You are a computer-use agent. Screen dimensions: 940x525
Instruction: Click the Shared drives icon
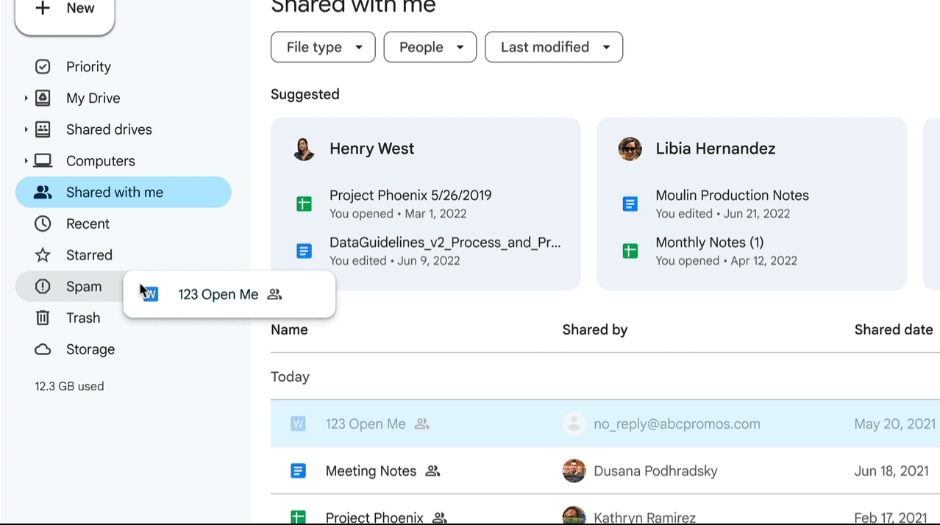43,129
